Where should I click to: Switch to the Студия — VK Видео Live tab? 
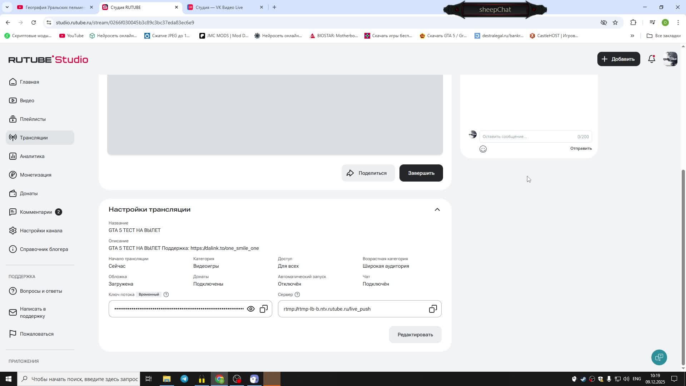pos(219,7)
